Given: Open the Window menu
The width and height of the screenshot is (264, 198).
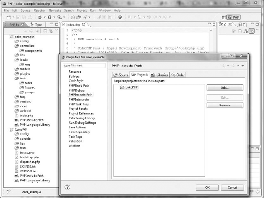Looking at the screenshot, I should [x=104, y=10].
